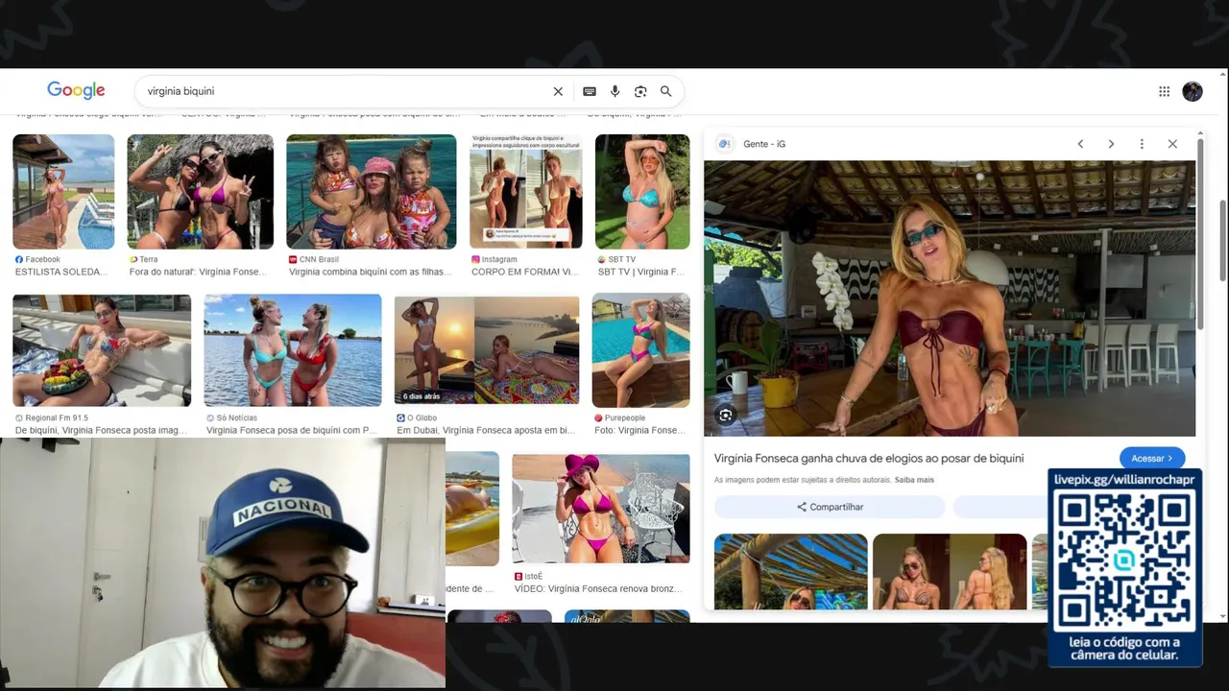The width and height of the screenshot is (1229, 691).
Task: Open Google Lens image search
Action: [640, 91]
